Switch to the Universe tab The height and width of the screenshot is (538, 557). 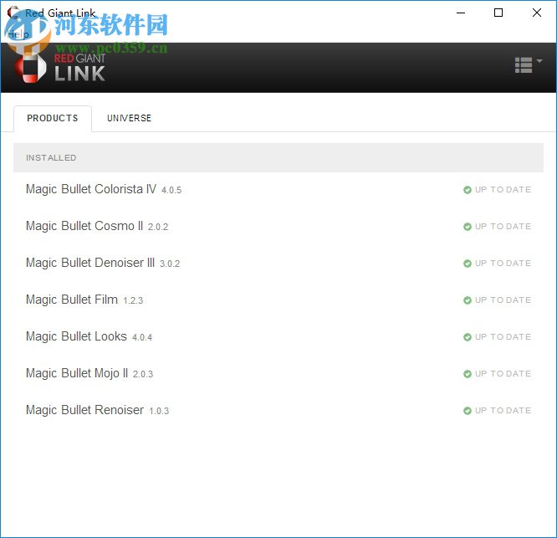(130, 118)
